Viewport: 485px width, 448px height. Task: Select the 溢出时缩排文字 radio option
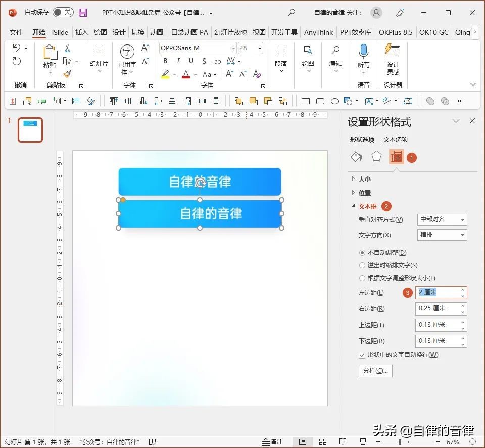(x=362, y=265)
